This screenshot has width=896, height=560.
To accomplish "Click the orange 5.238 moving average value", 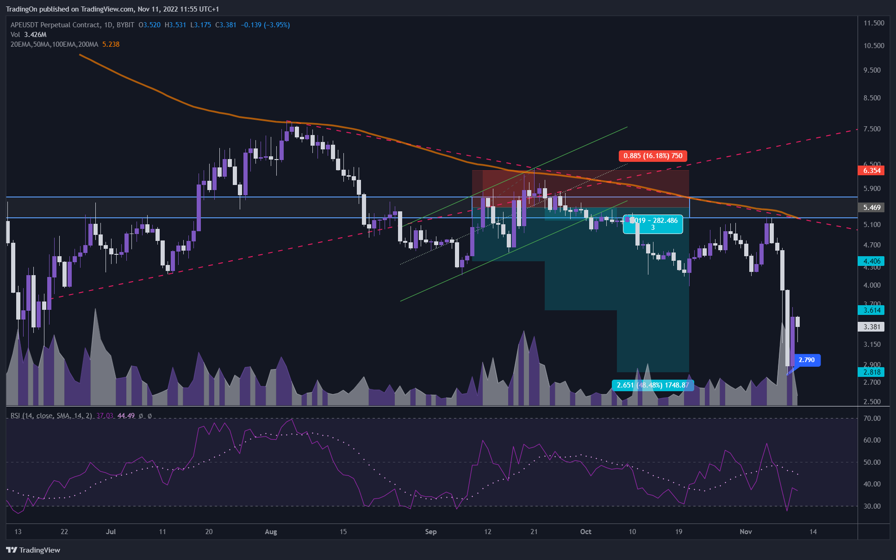I will [111, 44].
